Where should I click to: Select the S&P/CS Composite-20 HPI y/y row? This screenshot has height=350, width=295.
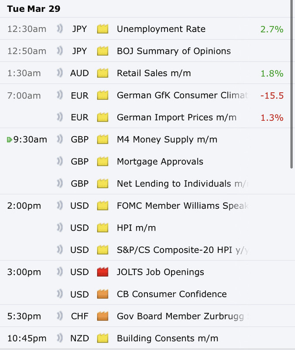click(x=182, y=250)
